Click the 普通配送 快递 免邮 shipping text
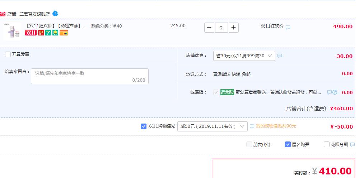This screenshot has width=359, height=178. tap(232, 74)
